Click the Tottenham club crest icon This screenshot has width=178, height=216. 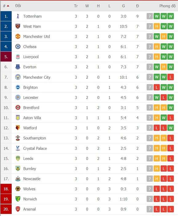(18, 16)
